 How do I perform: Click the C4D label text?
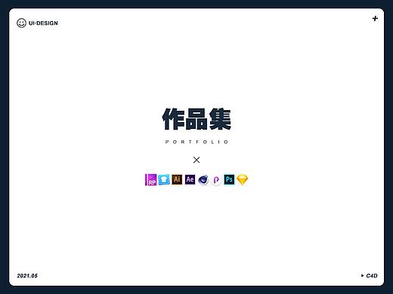pyautogui.click(x=372, y=276)
